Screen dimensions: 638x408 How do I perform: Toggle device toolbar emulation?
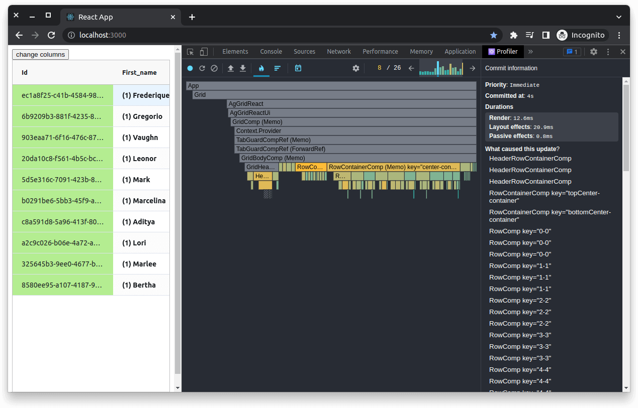204,52
